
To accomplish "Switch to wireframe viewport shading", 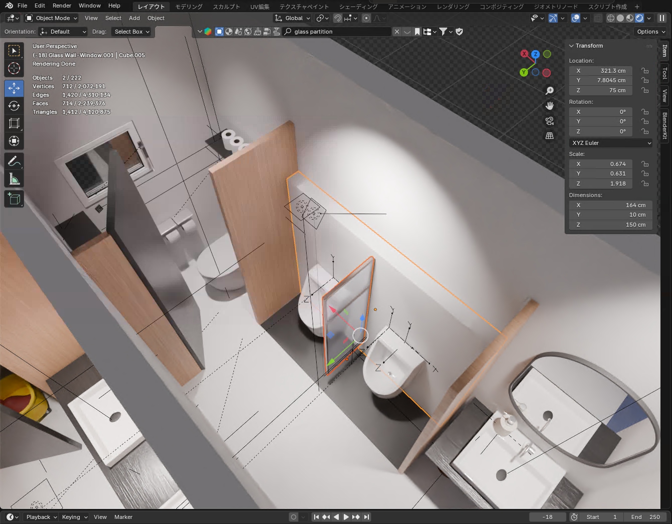I will point(610,18).
